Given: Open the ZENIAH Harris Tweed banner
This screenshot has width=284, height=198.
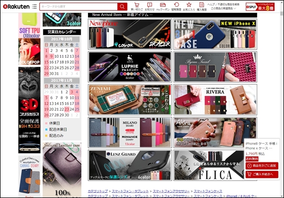Looking at the screenshot, I should click(130, 100).
